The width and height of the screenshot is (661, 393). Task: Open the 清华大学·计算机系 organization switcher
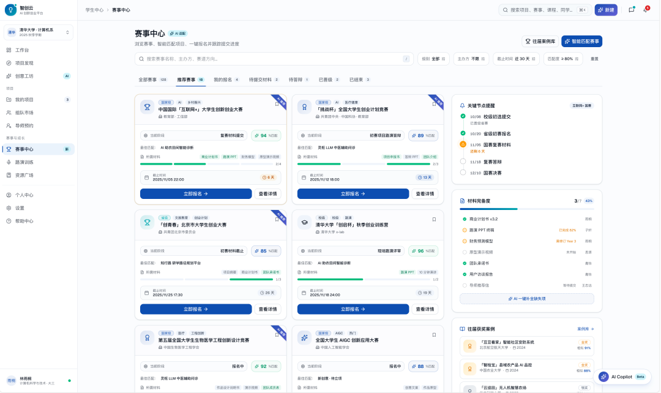(x=39, y=32)
